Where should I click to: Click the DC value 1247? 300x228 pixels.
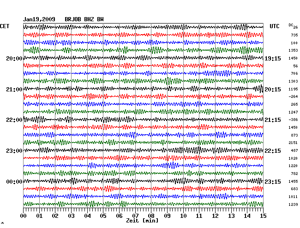[x=293, y=112]
